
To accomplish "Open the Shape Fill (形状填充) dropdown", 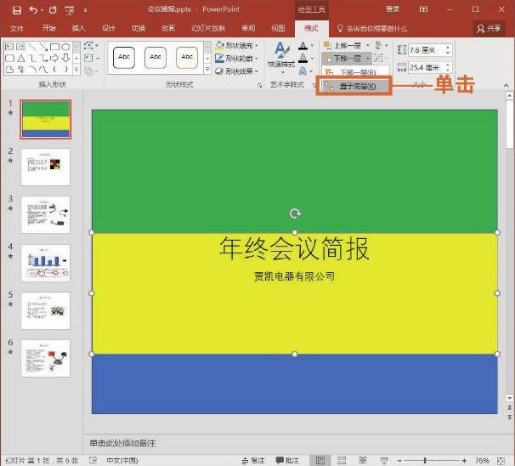I will pyautogui.click(x=236, y=45).
